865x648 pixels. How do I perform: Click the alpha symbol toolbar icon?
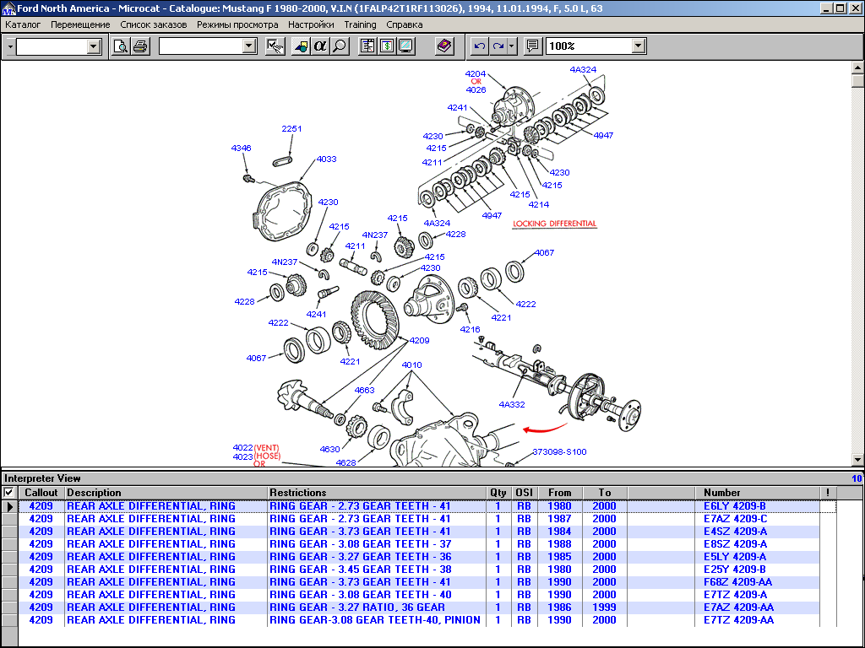(x=320, y=46)
